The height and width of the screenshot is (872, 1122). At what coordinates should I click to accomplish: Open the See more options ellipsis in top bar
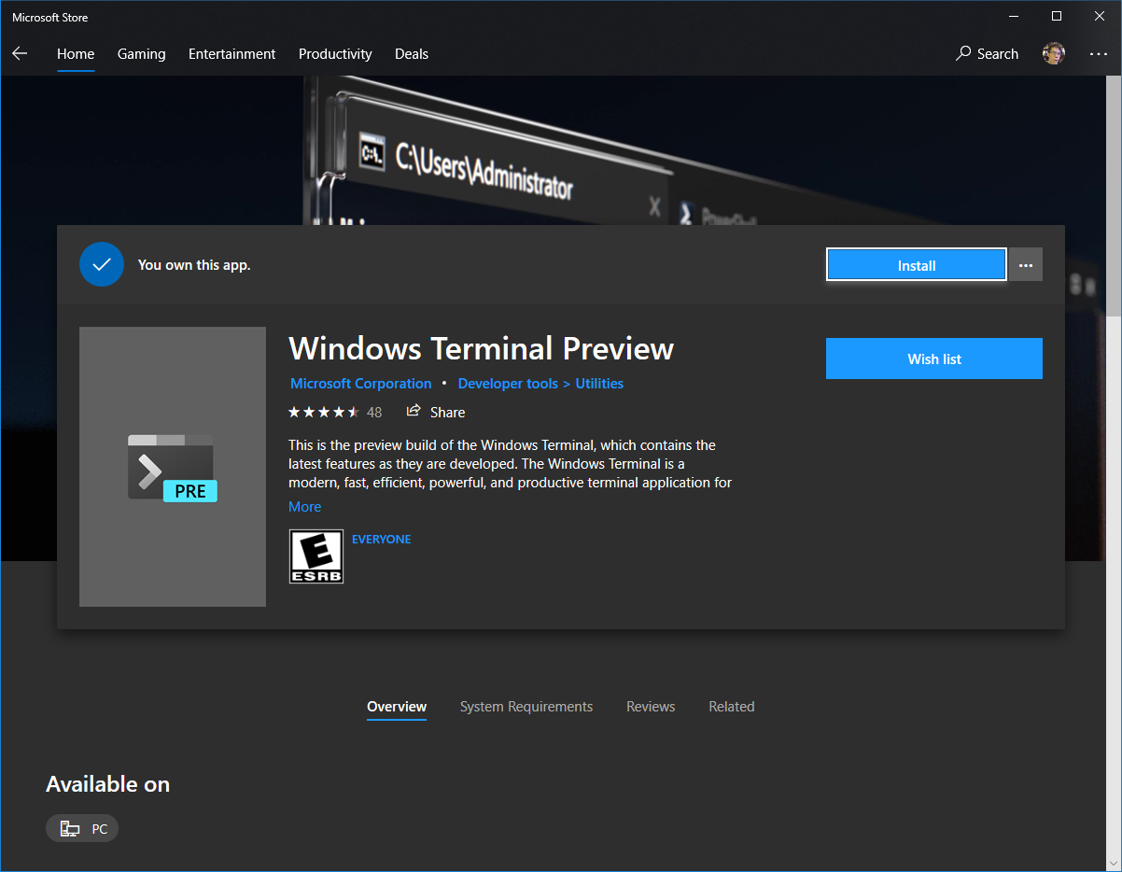pyautogui.click(x=1098, y=54)
